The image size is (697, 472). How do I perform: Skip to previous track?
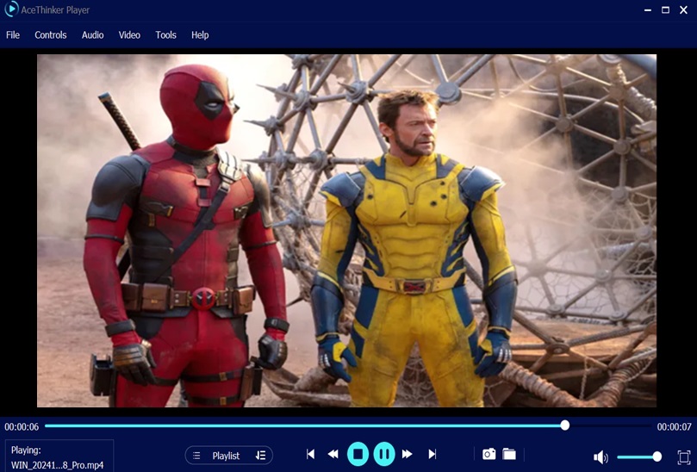coord(311,454)
